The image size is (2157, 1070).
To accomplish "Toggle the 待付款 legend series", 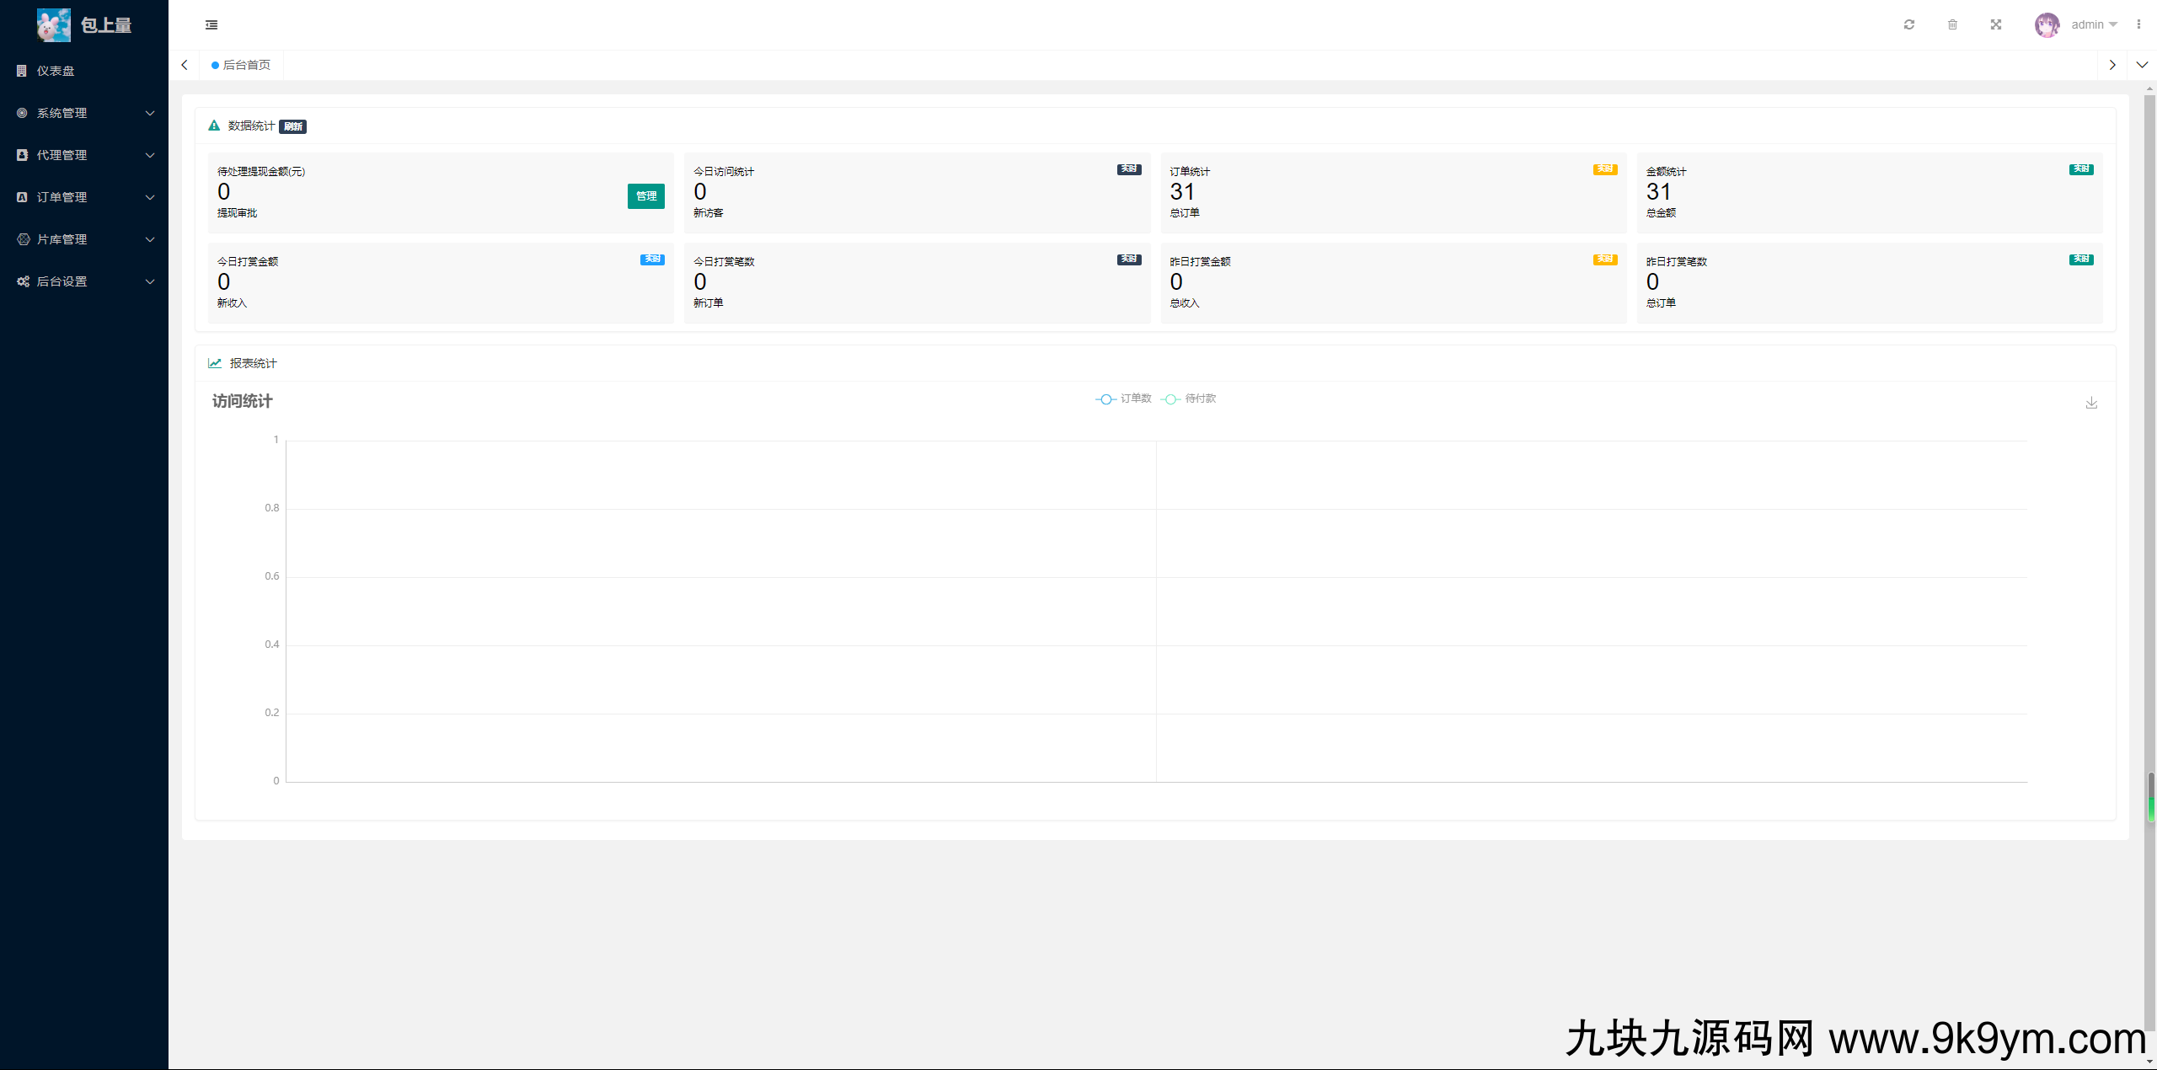I will tap(1188, 399).
